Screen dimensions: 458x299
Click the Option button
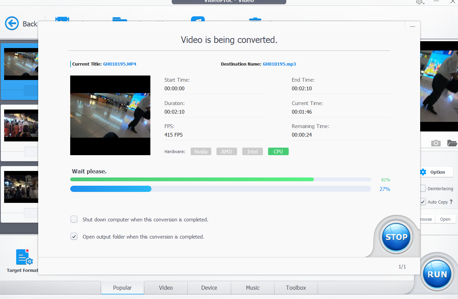(436, 172)
